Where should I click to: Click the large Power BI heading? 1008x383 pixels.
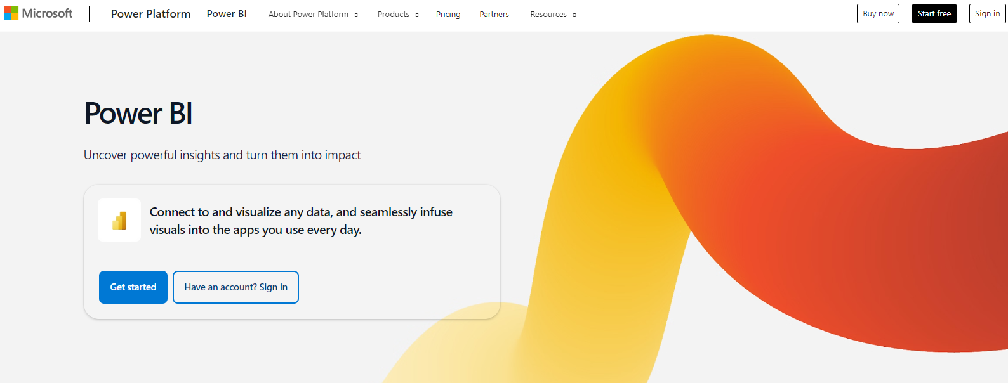138,114
